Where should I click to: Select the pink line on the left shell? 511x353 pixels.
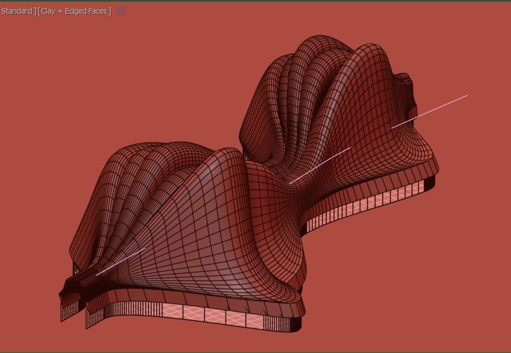(x=121, y=262)
